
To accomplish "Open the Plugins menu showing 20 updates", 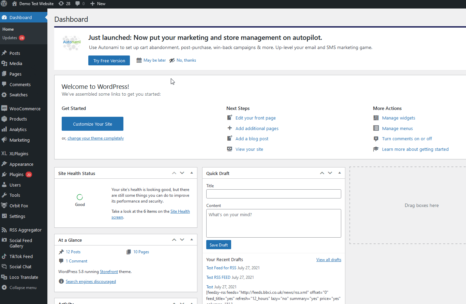I will coord(15,174).
